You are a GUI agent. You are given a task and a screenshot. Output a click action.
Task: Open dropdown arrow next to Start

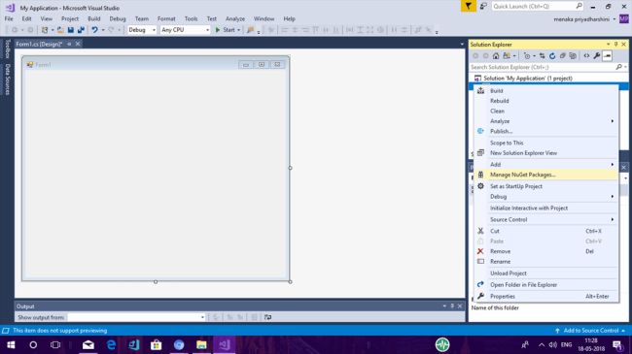coord(238,30)
